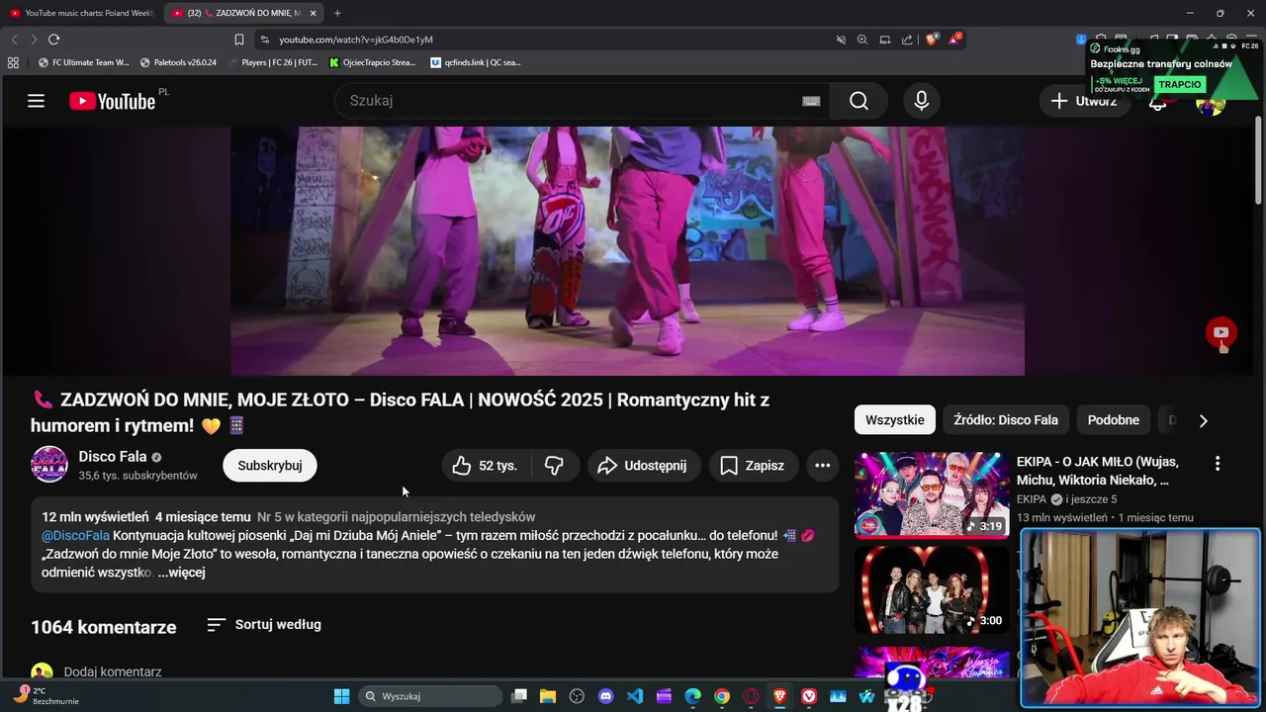Open a new browser tab
This screenshot has width=1266, height=712.
coord(337,13)
